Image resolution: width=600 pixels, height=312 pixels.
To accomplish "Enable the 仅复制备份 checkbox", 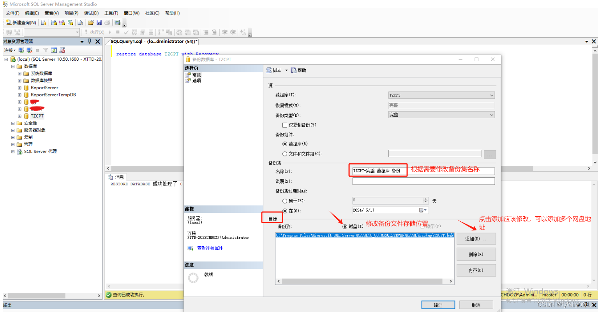I will [x=285, y=125].
